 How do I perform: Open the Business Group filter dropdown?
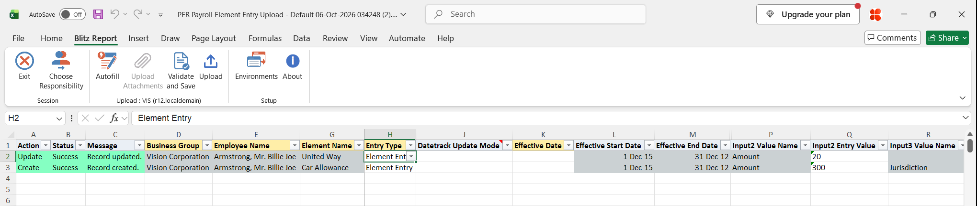(x=207, y=145)
